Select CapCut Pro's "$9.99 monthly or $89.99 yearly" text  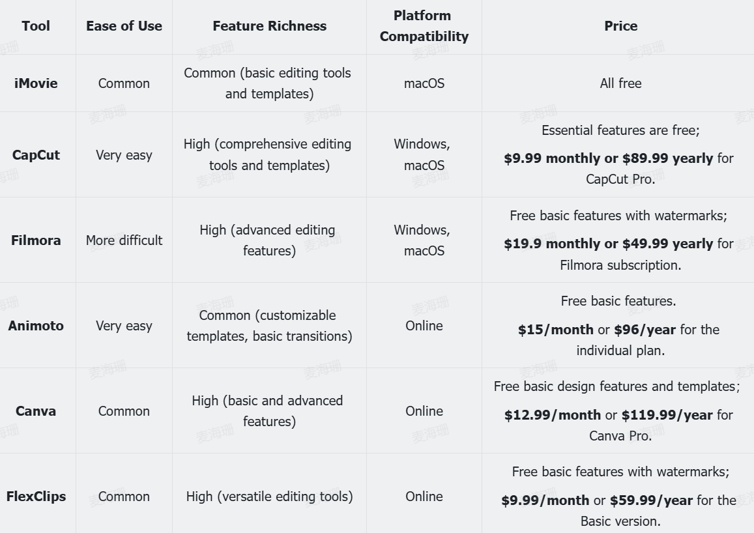(608, 158)
